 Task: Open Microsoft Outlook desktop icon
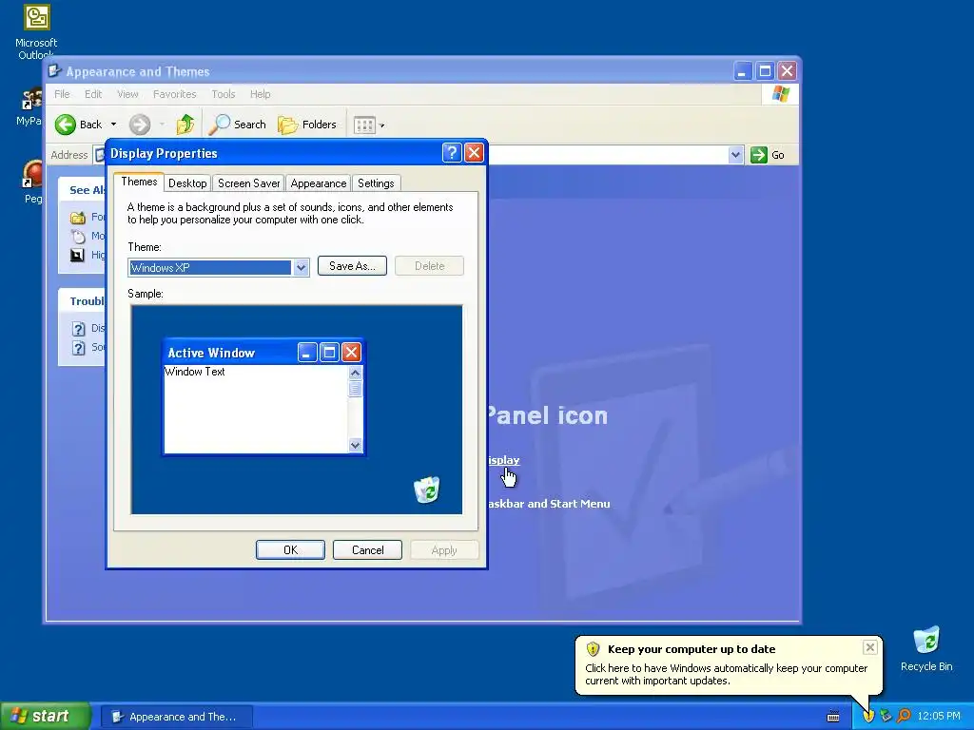[x=36, y=31]
